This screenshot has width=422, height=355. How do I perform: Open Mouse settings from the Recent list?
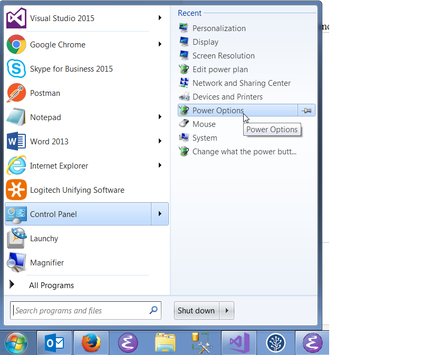[x=204, y=124]
